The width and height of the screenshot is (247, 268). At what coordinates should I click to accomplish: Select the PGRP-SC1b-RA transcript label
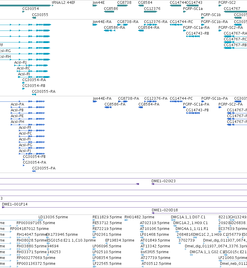(x=214, y=22)
